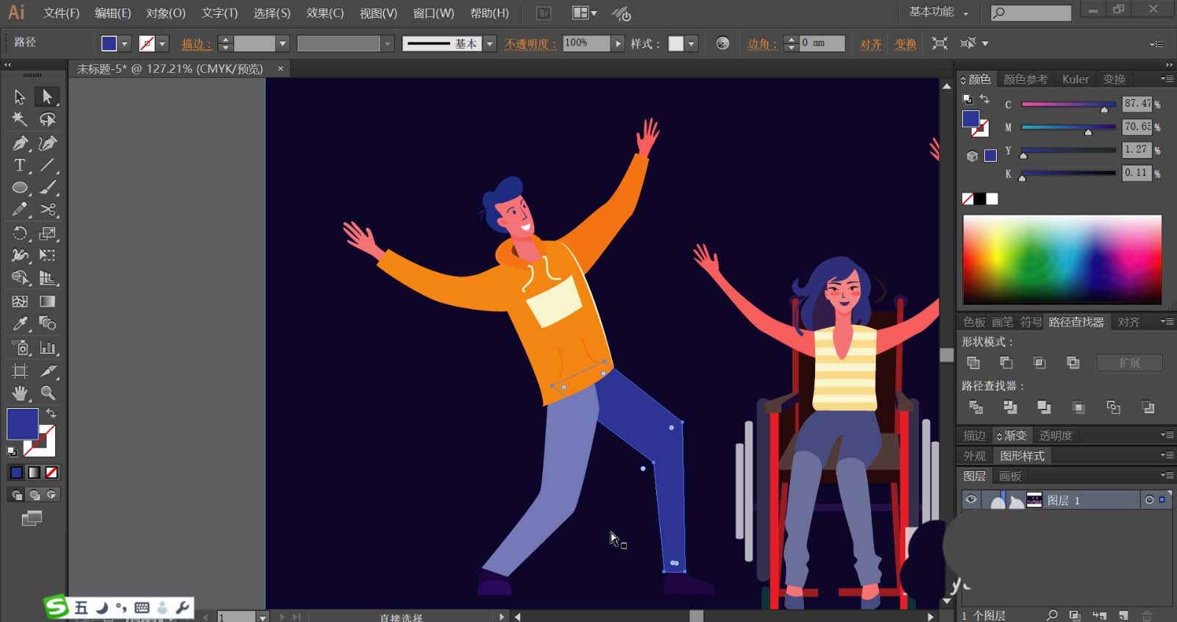The height and width of the screenshot is (622, 1177).
Task: Toggle visibility of 图层 1
Action: coord(971,500)
